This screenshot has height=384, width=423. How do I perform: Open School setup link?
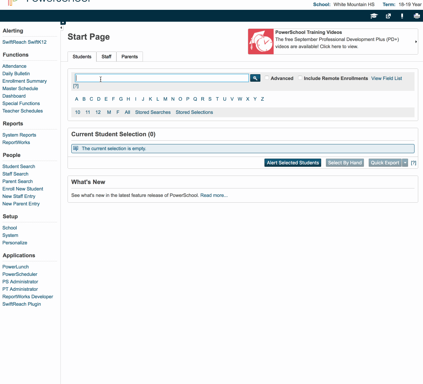pos(10,228)
